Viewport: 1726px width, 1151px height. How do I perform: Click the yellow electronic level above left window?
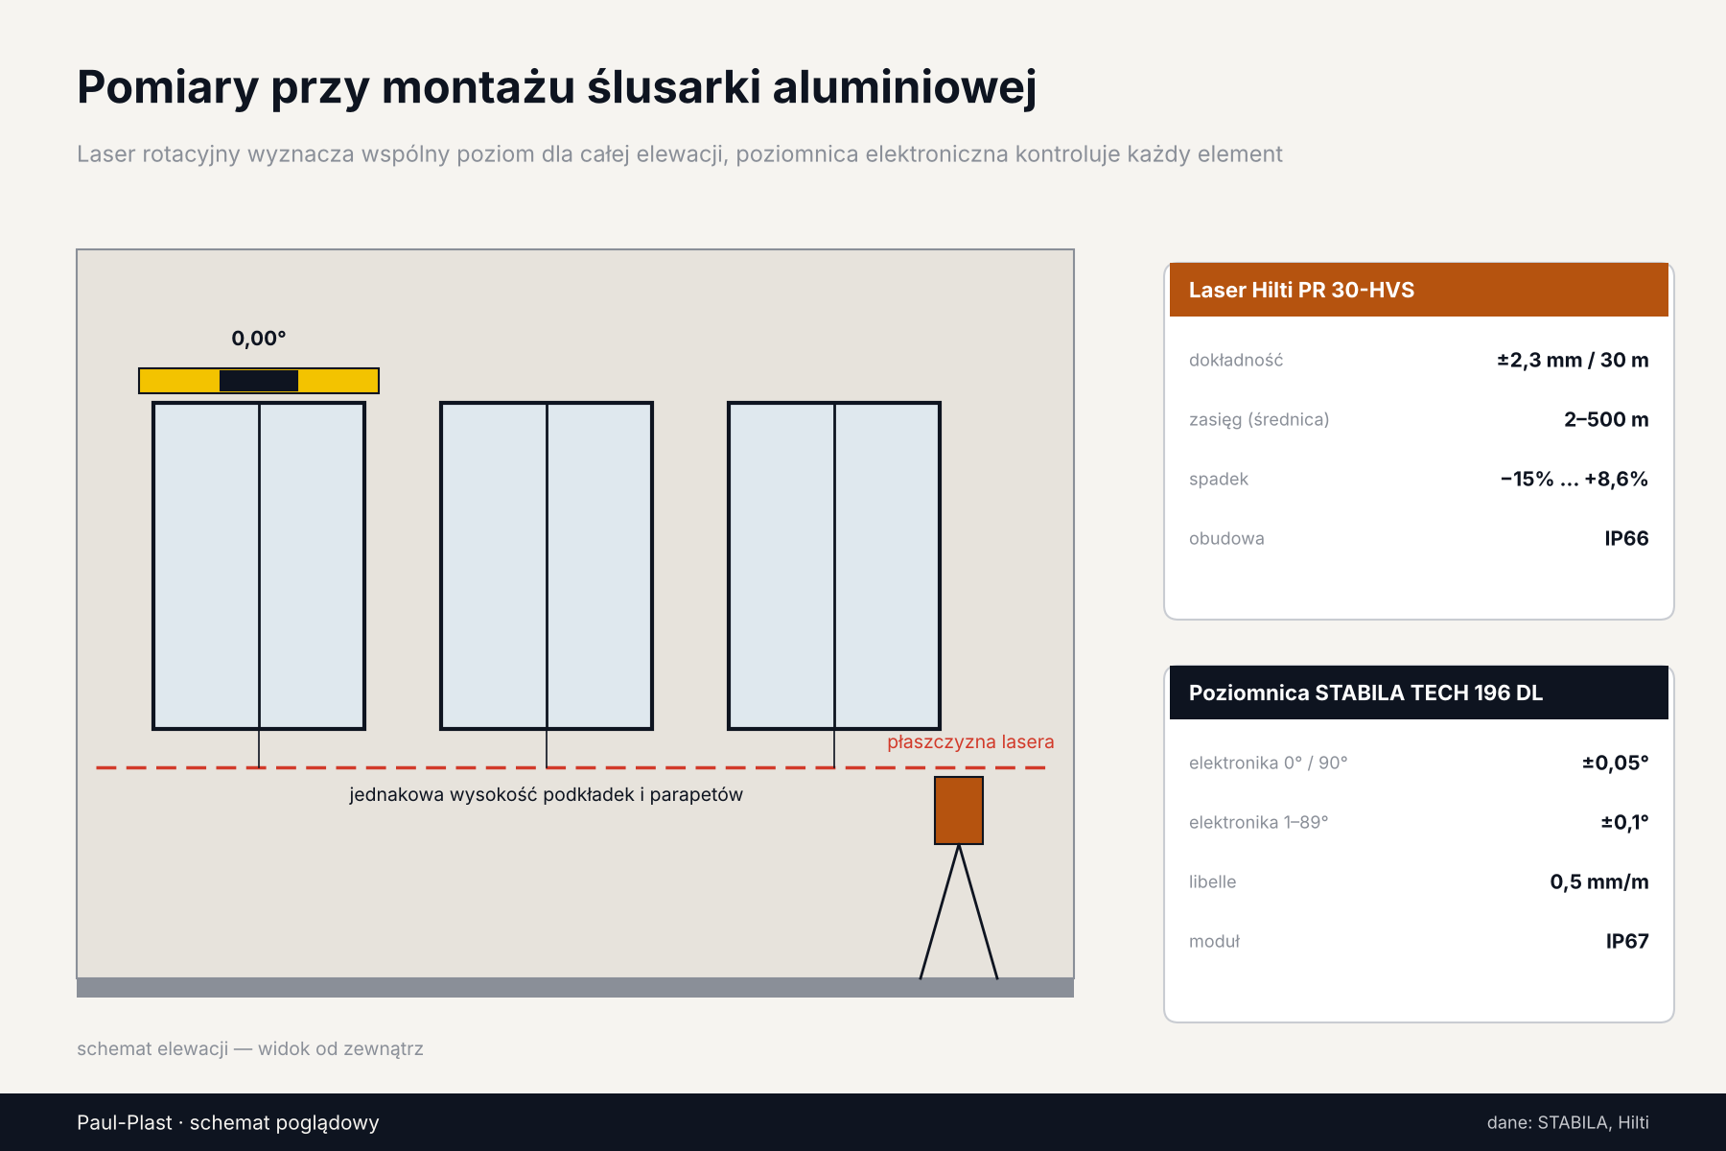point(259,381)
